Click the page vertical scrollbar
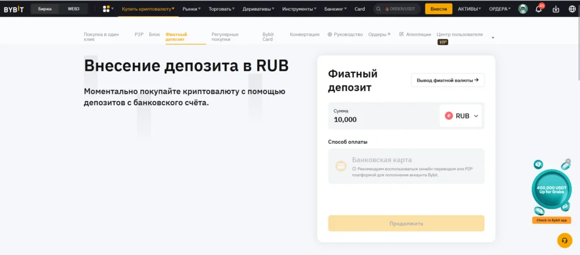 (x=578, y=48)
